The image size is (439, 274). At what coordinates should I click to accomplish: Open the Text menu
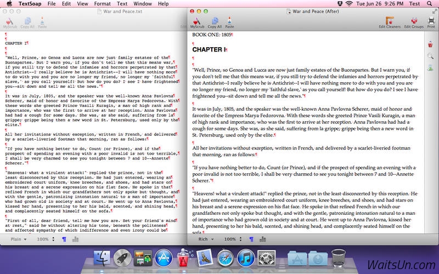122,4
